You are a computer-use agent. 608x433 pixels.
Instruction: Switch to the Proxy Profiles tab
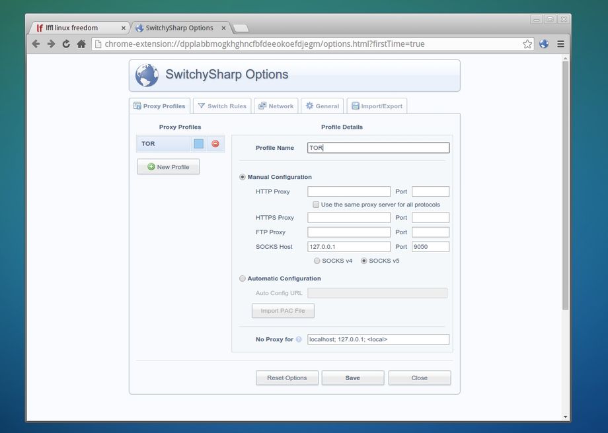pyautogui.click(x=159, y=106)
